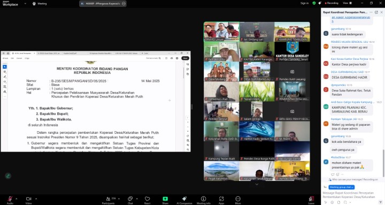Image resolution: width=385 pixels, height=205 pixels.
Task: Click the attach file icon below the message box
Action: [338, 202]
